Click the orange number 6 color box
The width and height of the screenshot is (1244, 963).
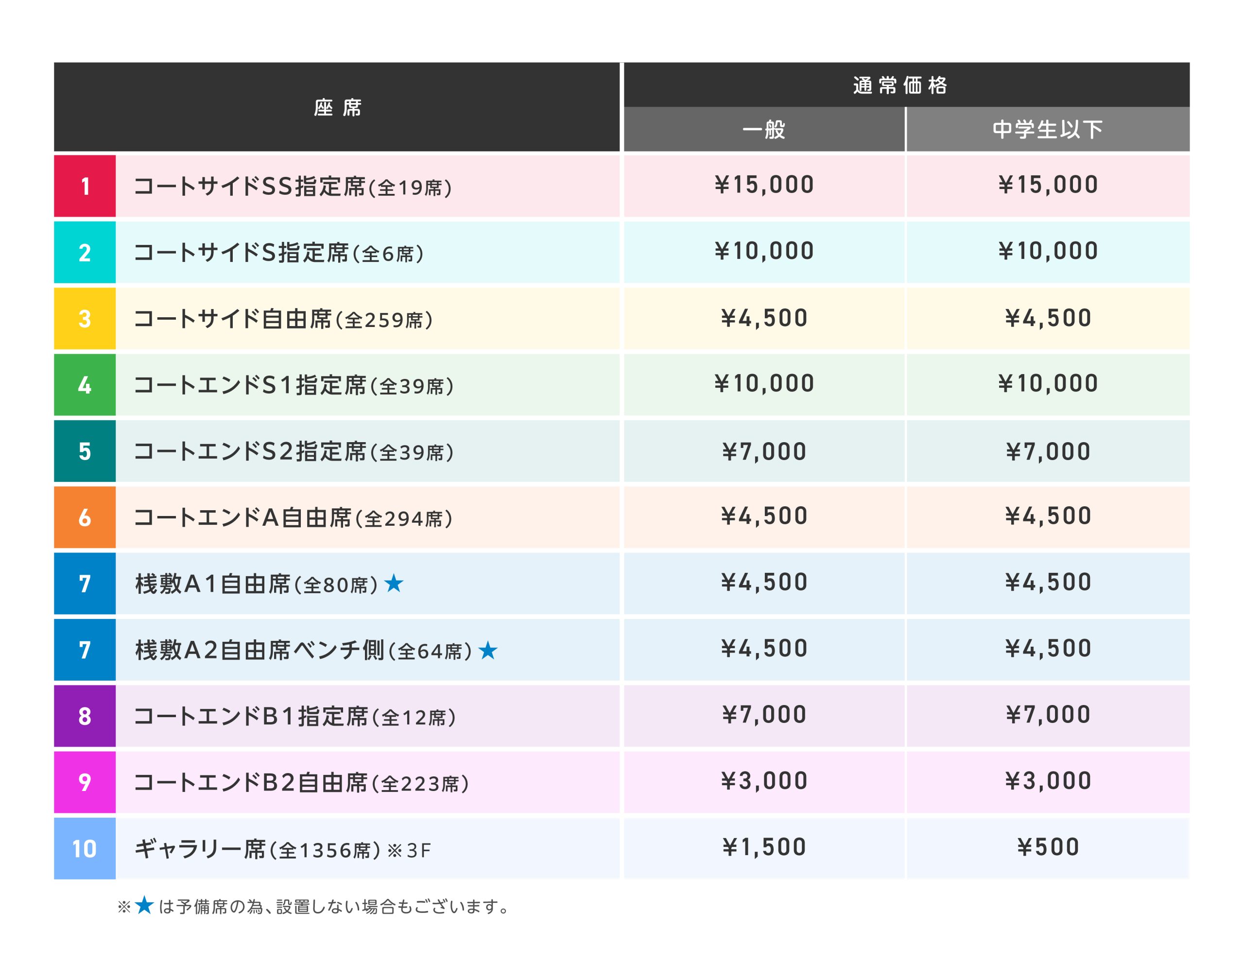(85, 517)
